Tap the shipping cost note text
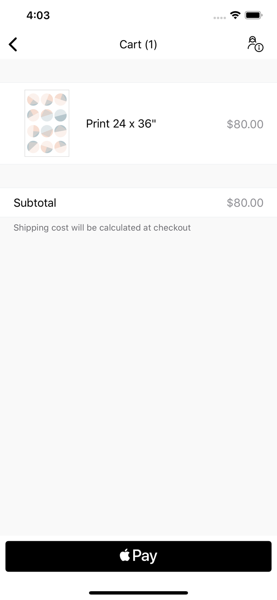 point(102,228)
